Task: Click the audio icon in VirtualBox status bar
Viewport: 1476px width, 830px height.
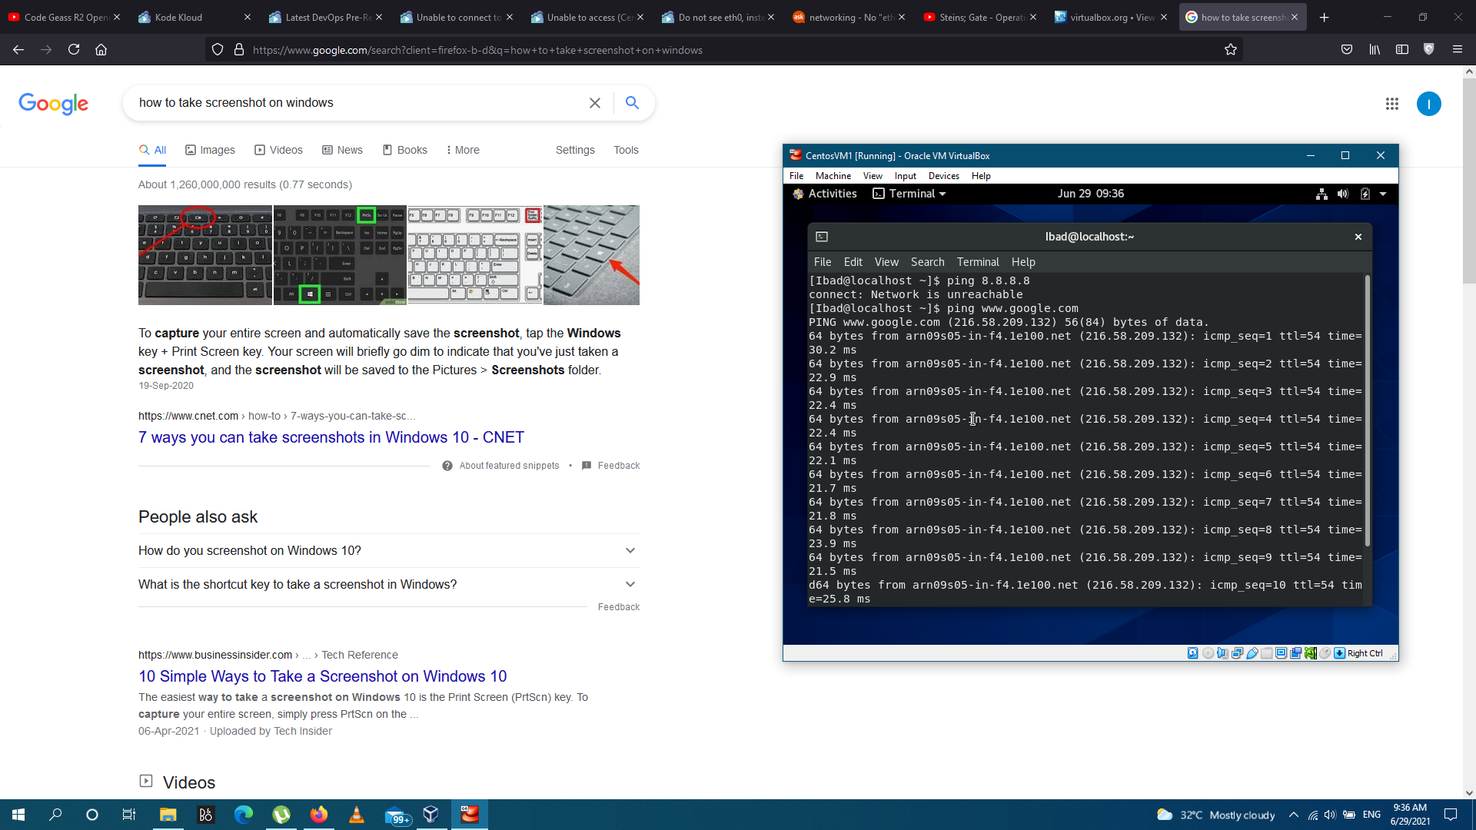Action: click(x=1222, y=653)
